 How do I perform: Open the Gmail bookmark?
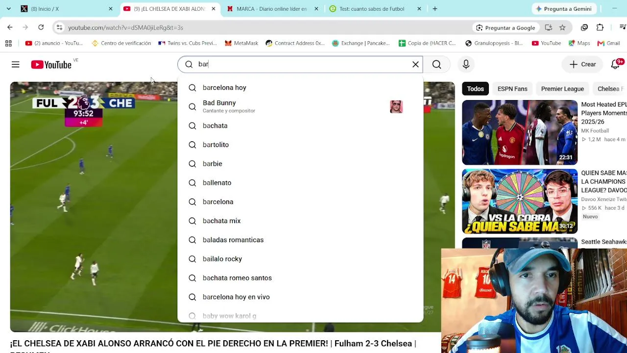[x=609, y=43]
